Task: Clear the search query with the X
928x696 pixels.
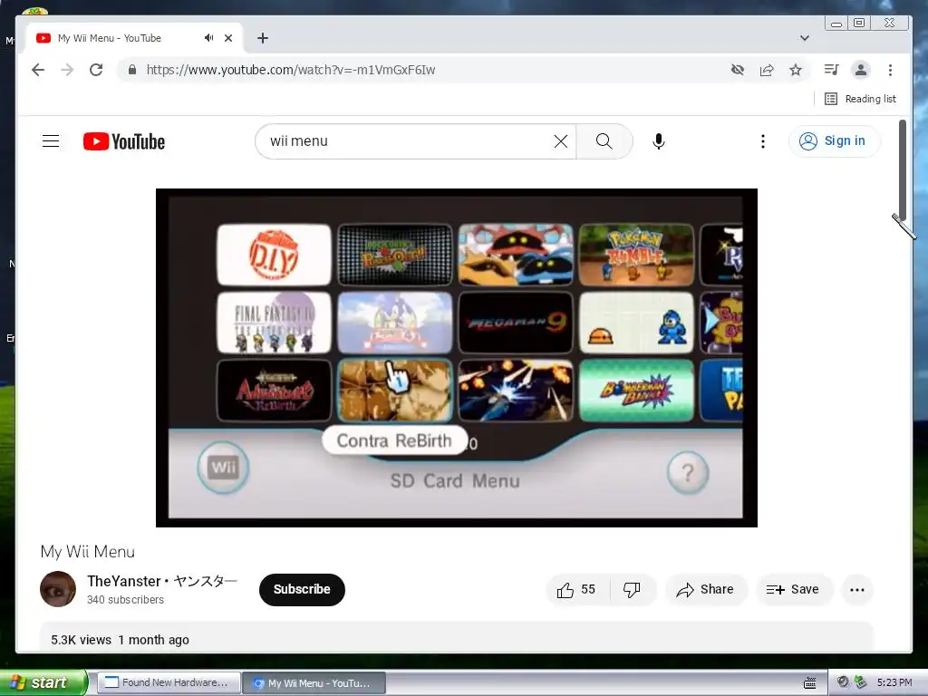Action: click(560, 140)
